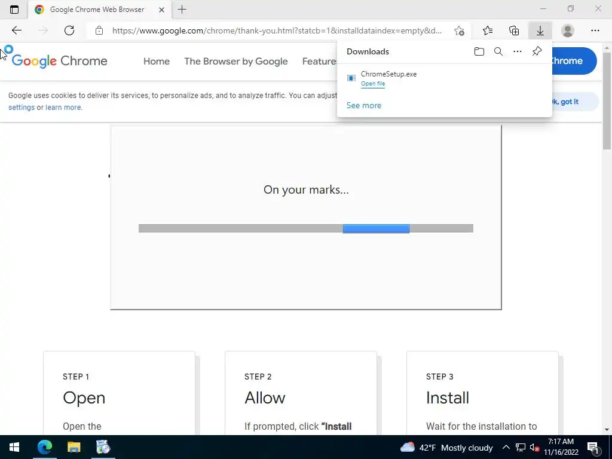Open the Favorites list icon
Screen dimensions: 612x459
pyautogui.click(x=488, y=30)
